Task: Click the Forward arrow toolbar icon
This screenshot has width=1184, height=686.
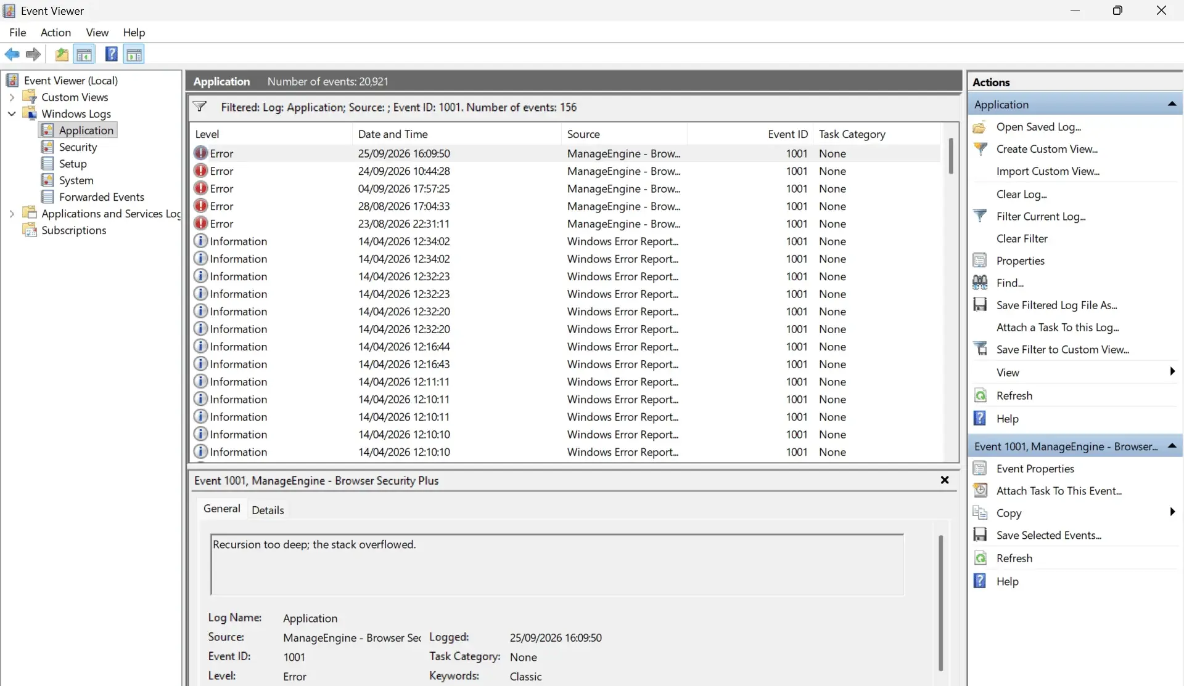Action: [x=33, y=54]
